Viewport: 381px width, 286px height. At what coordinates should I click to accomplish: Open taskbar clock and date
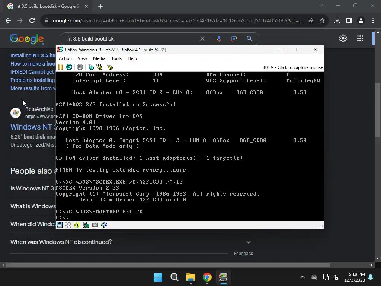coord(355,277)
